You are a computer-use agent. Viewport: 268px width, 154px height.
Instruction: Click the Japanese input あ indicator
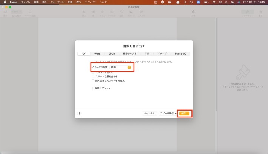tap(198, 2)
